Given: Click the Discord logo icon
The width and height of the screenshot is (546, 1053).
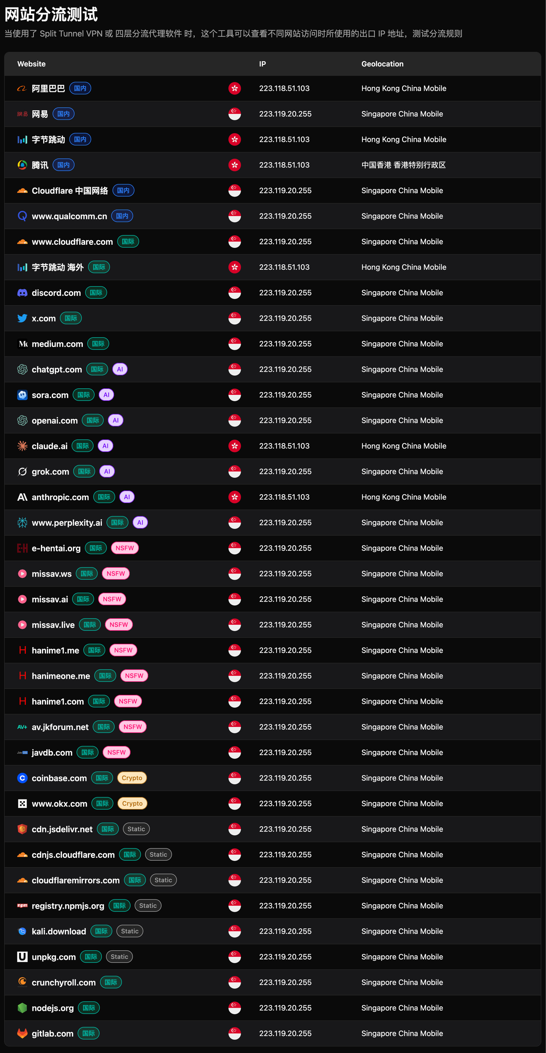Looking at the screenshot, I should (x=22, y=293).
